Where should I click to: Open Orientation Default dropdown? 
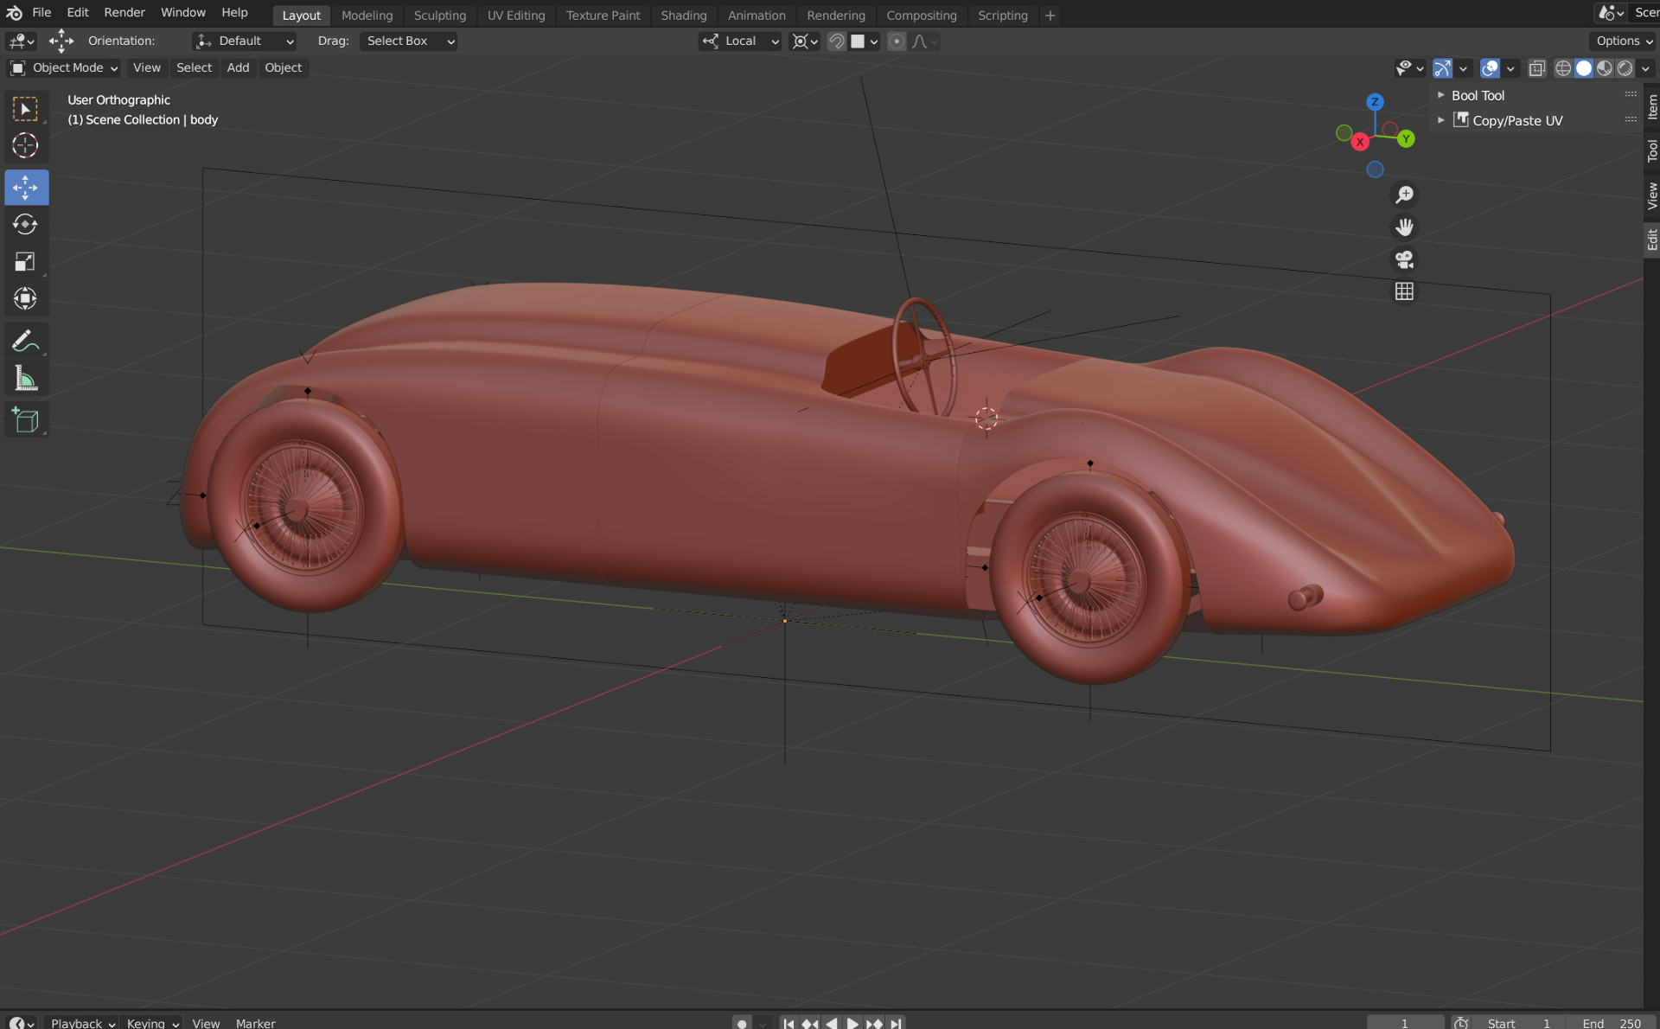pos(245,42)
